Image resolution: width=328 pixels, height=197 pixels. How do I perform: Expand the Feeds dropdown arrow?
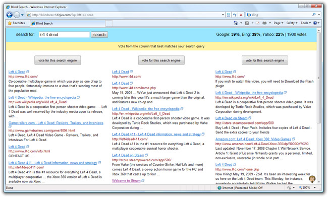point(252,23)
